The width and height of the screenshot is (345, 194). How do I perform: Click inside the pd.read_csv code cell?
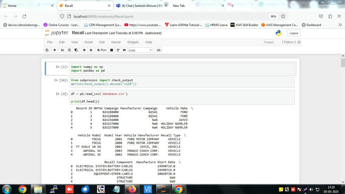[x=182, y=97]
